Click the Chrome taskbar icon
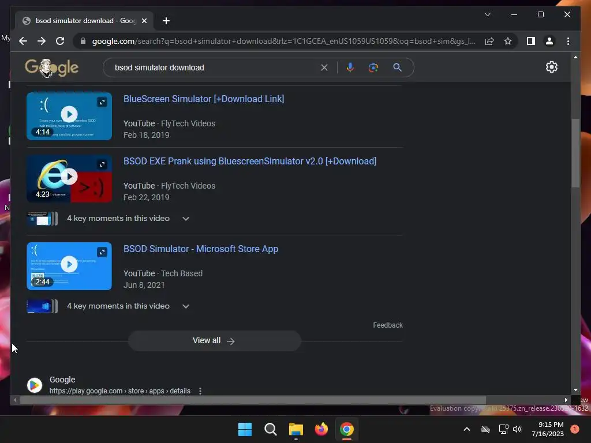 (347, 429)
